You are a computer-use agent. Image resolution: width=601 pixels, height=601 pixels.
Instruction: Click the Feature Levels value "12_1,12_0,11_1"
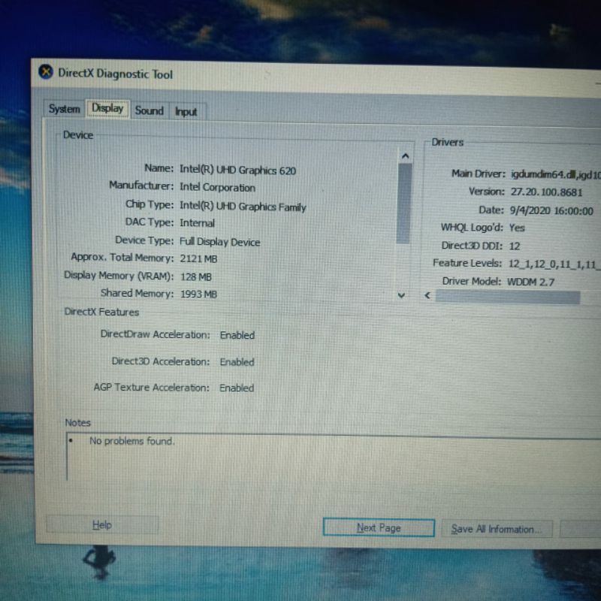pyautogui.click(x=547, y=264)
